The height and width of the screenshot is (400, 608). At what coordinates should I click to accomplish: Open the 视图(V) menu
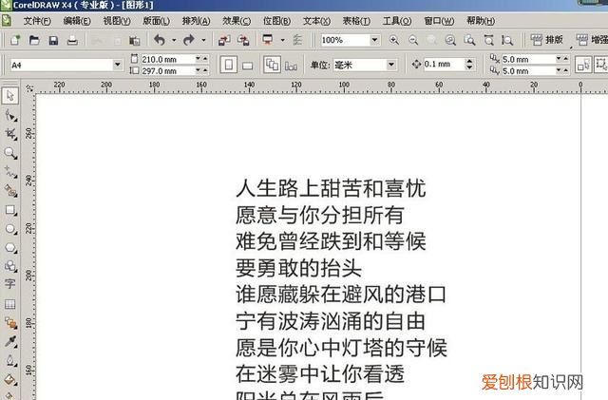click(x=117, y=21)
